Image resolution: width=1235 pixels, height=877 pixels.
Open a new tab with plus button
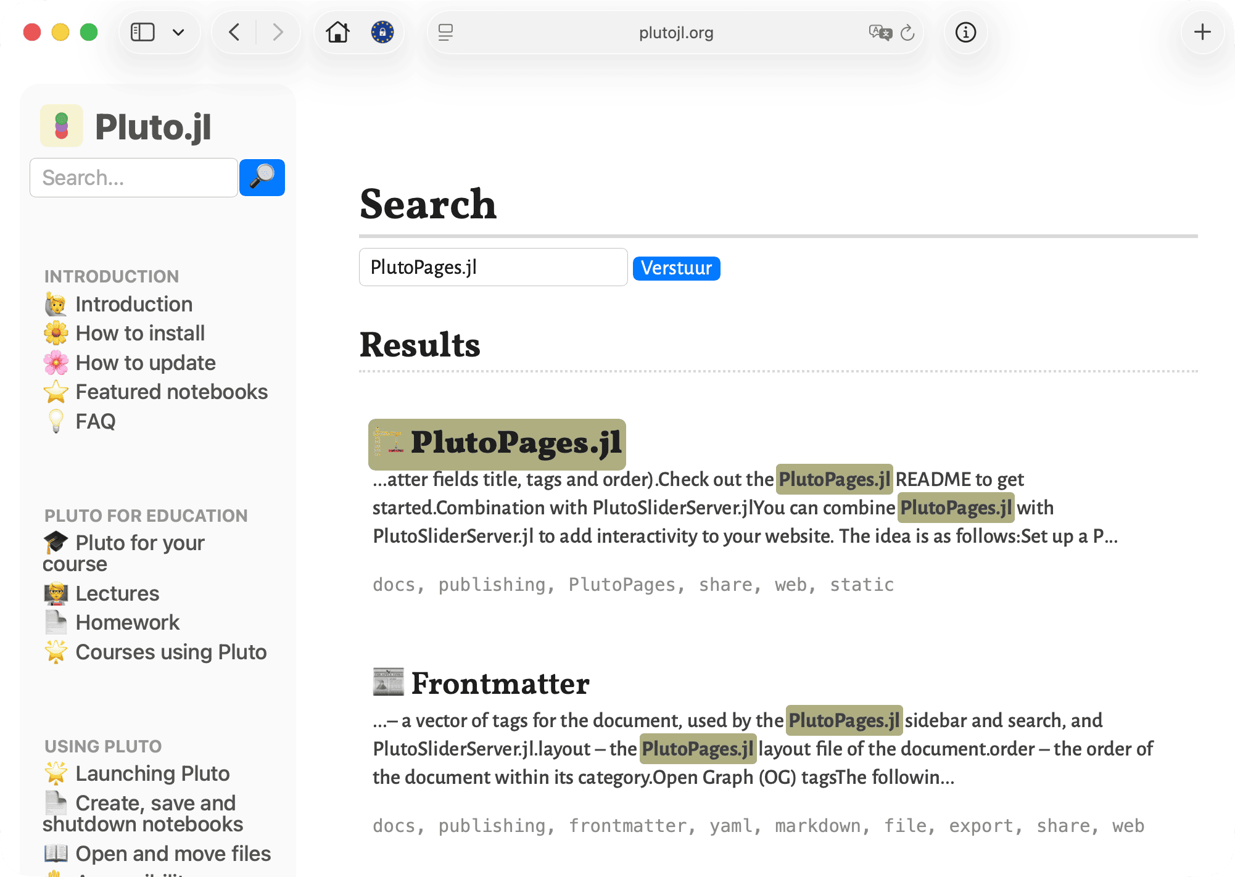pos(1202,32)
